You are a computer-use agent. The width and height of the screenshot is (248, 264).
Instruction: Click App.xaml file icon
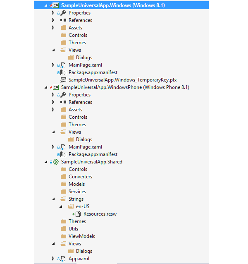click(63, 259)
